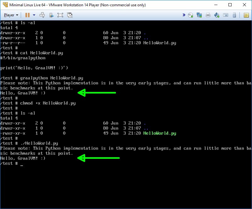Screen dimensions: 252x209
Task: Click the network adapter device icon
Action: tap(199, 15)
